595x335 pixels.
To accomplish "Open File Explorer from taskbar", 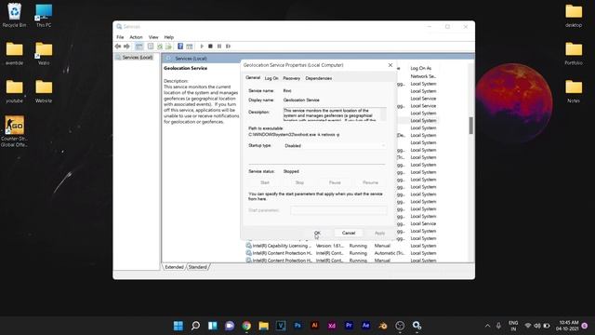I will point(264,326).
